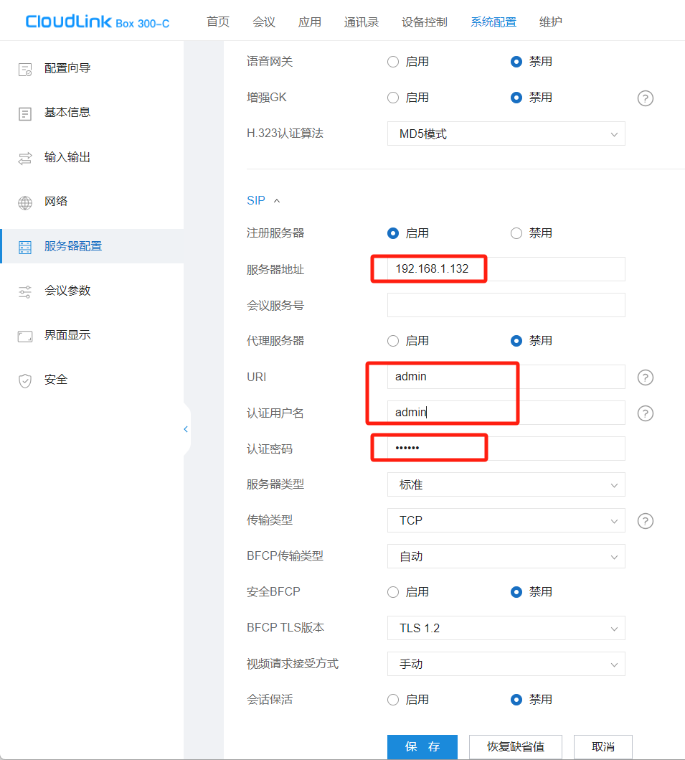Viewport: 685px width, 760px height.
Task: Enable 安全BFCP radio option
Action: coord(393,592)
